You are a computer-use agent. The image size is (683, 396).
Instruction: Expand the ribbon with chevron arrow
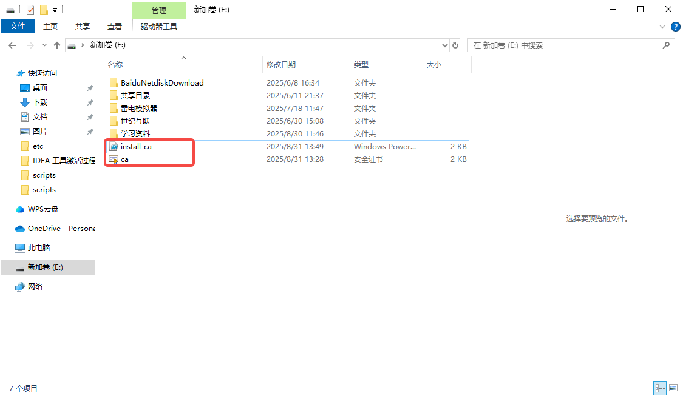pyautogui.click(x=662, y=27)
